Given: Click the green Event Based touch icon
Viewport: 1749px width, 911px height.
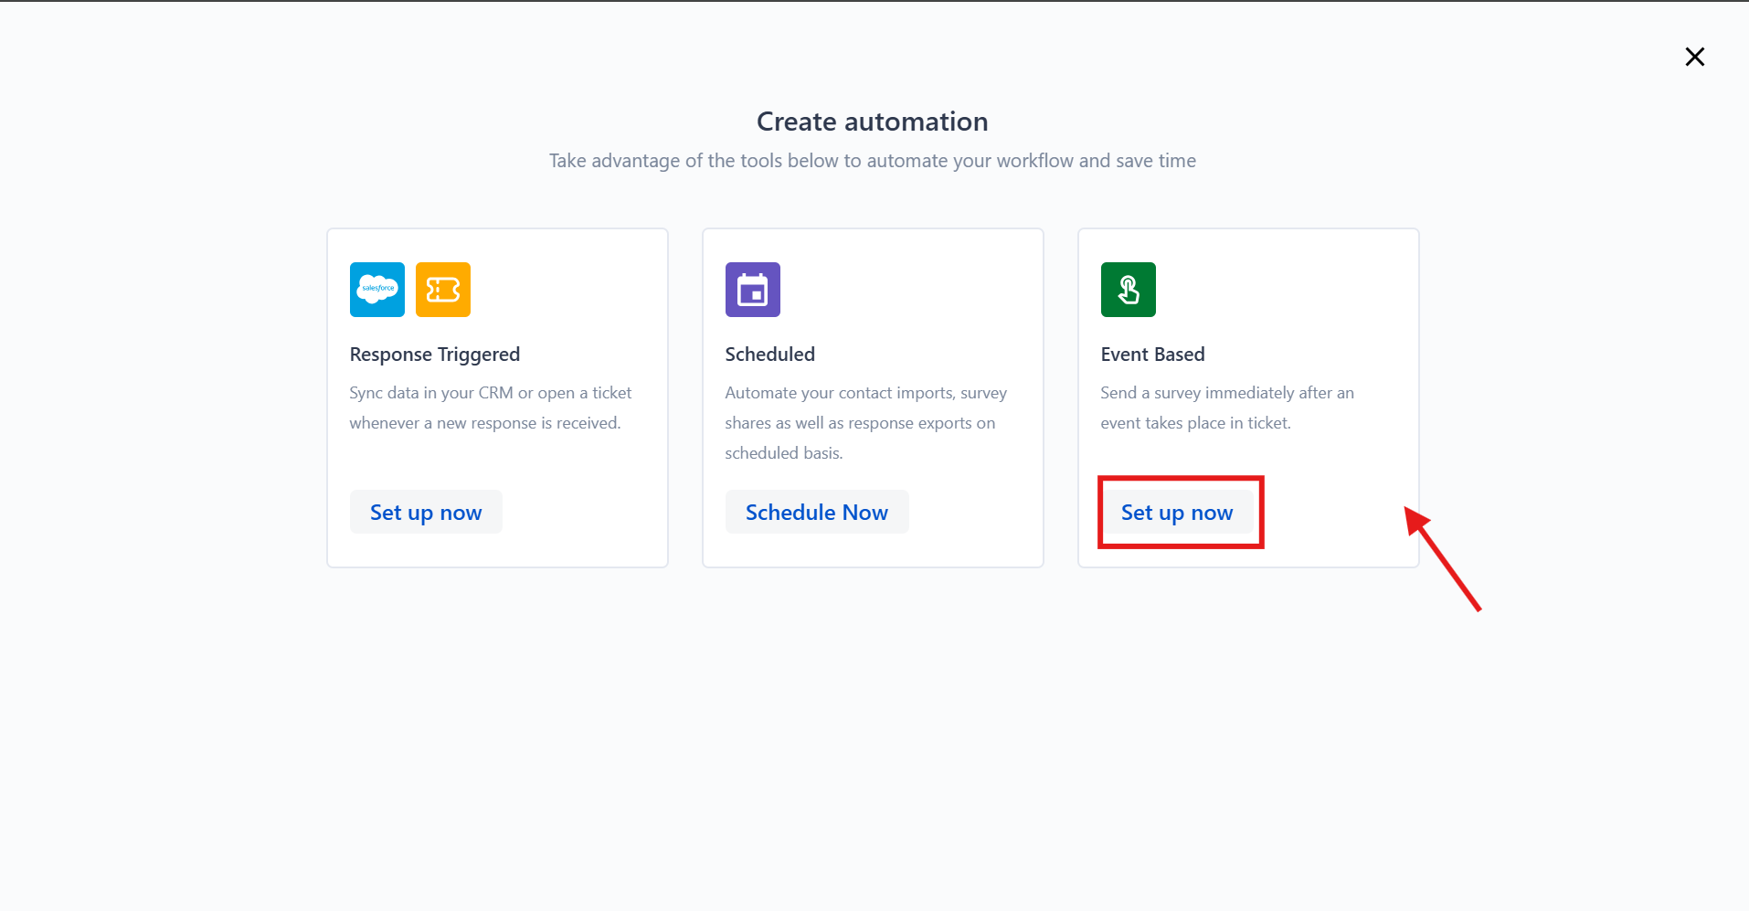Looking at the screenshot, I should pos(1128,290).
